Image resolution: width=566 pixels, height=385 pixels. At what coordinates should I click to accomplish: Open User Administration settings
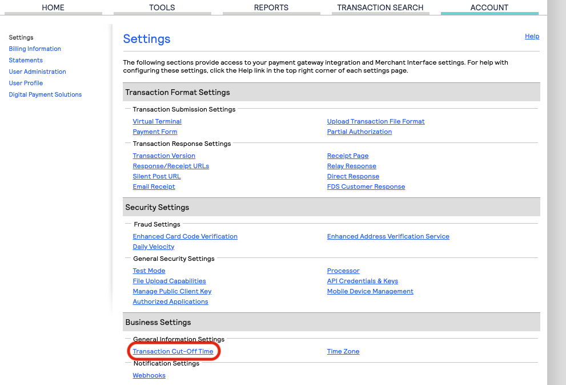pos(37,72)
